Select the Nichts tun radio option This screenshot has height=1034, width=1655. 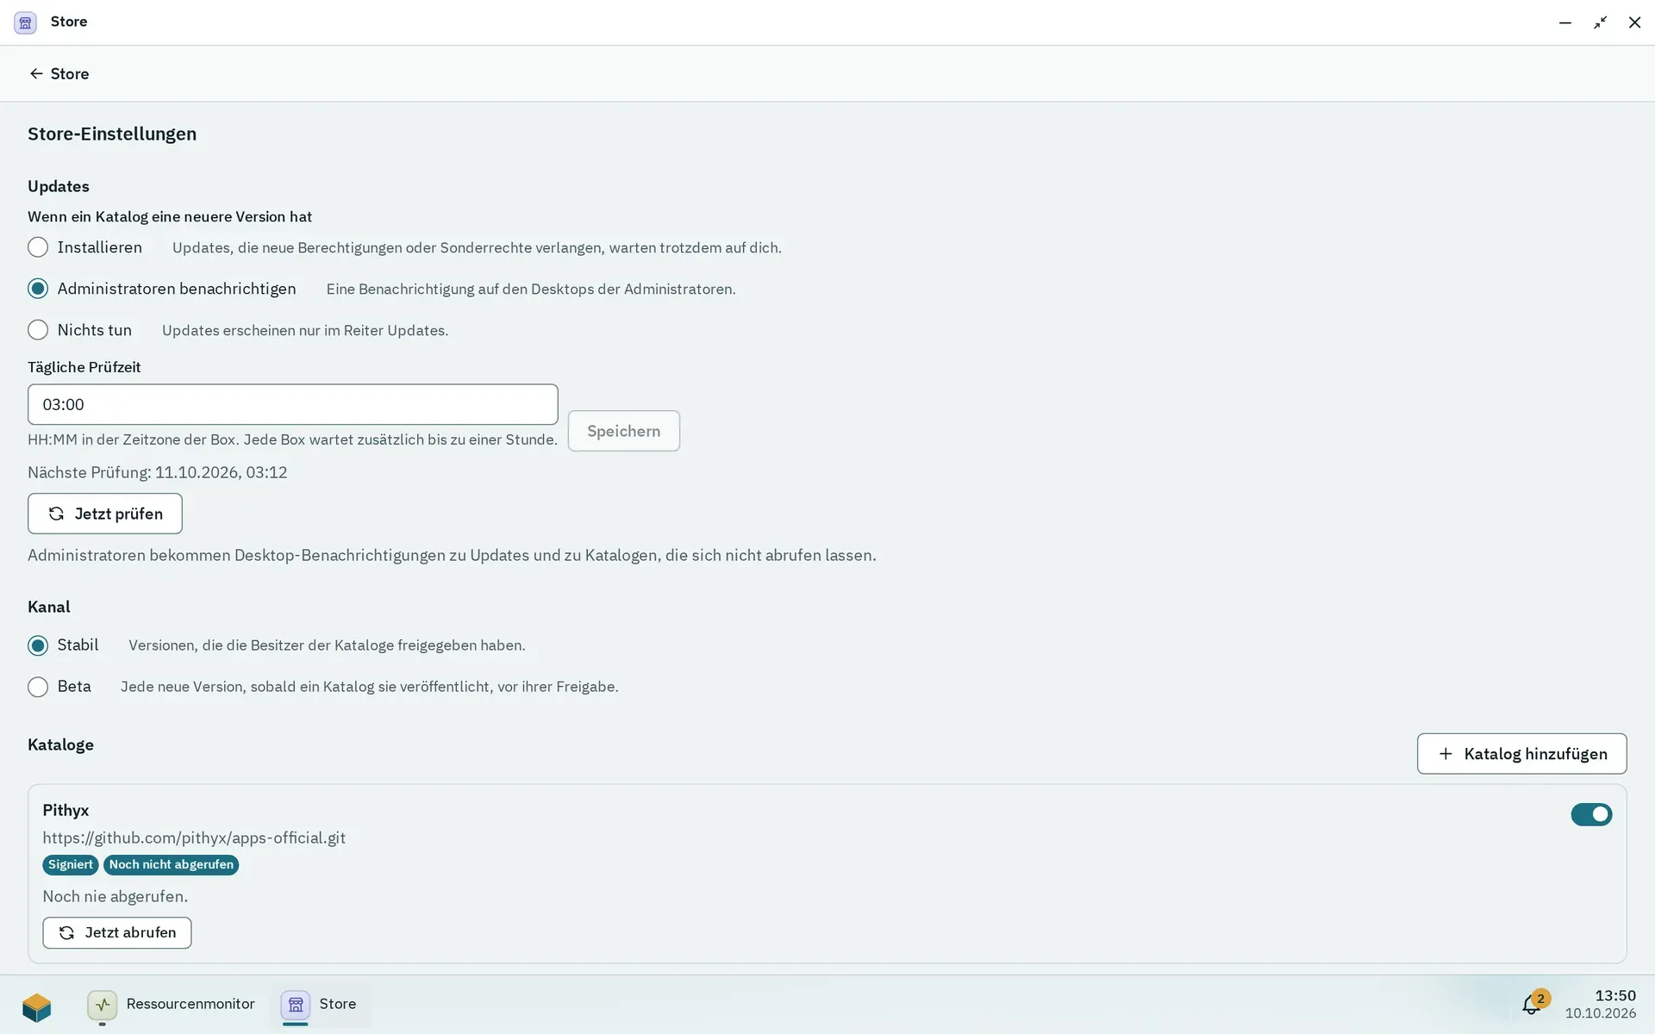click(x=38, y=331)
